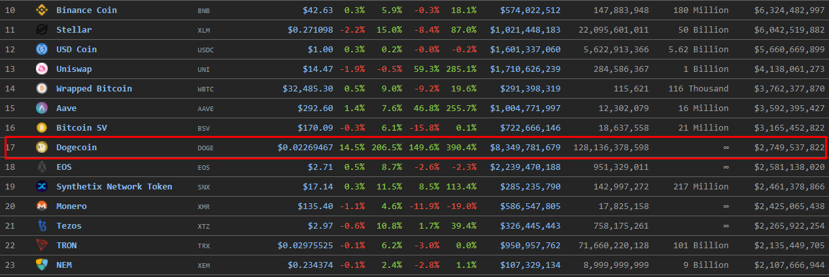Open the Uniswap coin link
The image size is (829, 277).
point(74,69)
